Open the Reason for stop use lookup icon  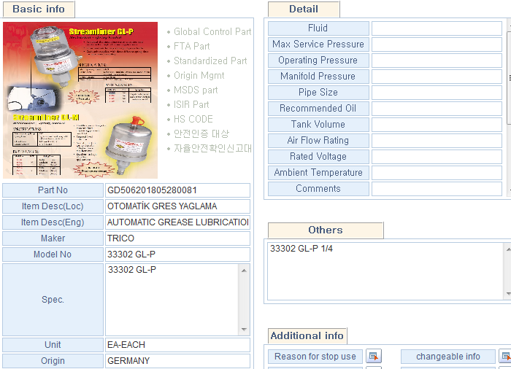click(x=374, y=356)
